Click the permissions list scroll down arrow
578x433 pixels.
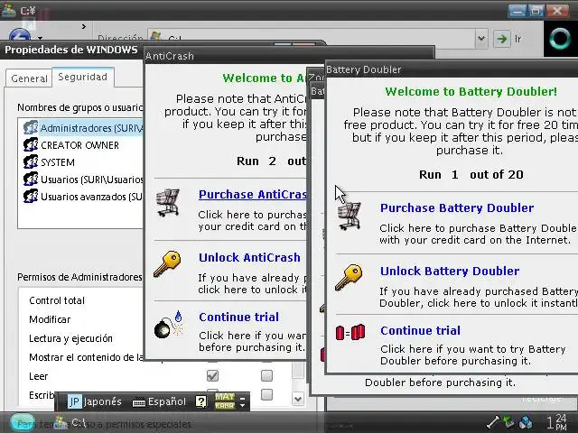[298, 399]
